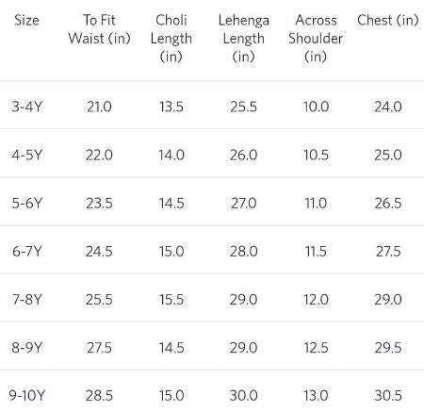Select across shoulder value 12.5

pos(316,348)
